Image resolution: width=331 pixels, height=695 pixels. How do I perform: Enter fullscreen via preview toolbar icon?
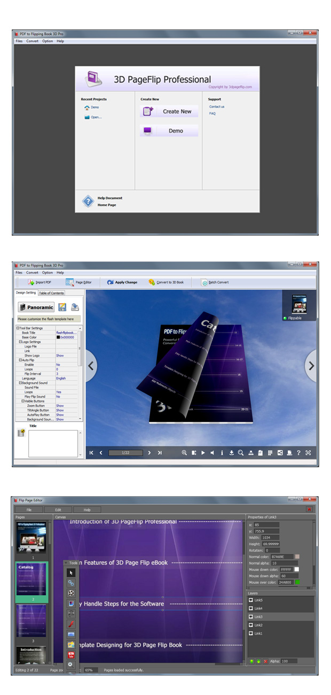tap(308, 453)
